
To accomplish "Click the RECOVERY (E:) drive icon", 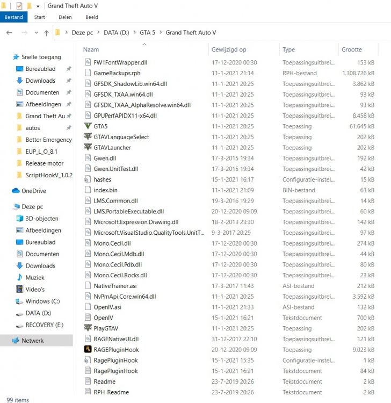I will [19, 325].
